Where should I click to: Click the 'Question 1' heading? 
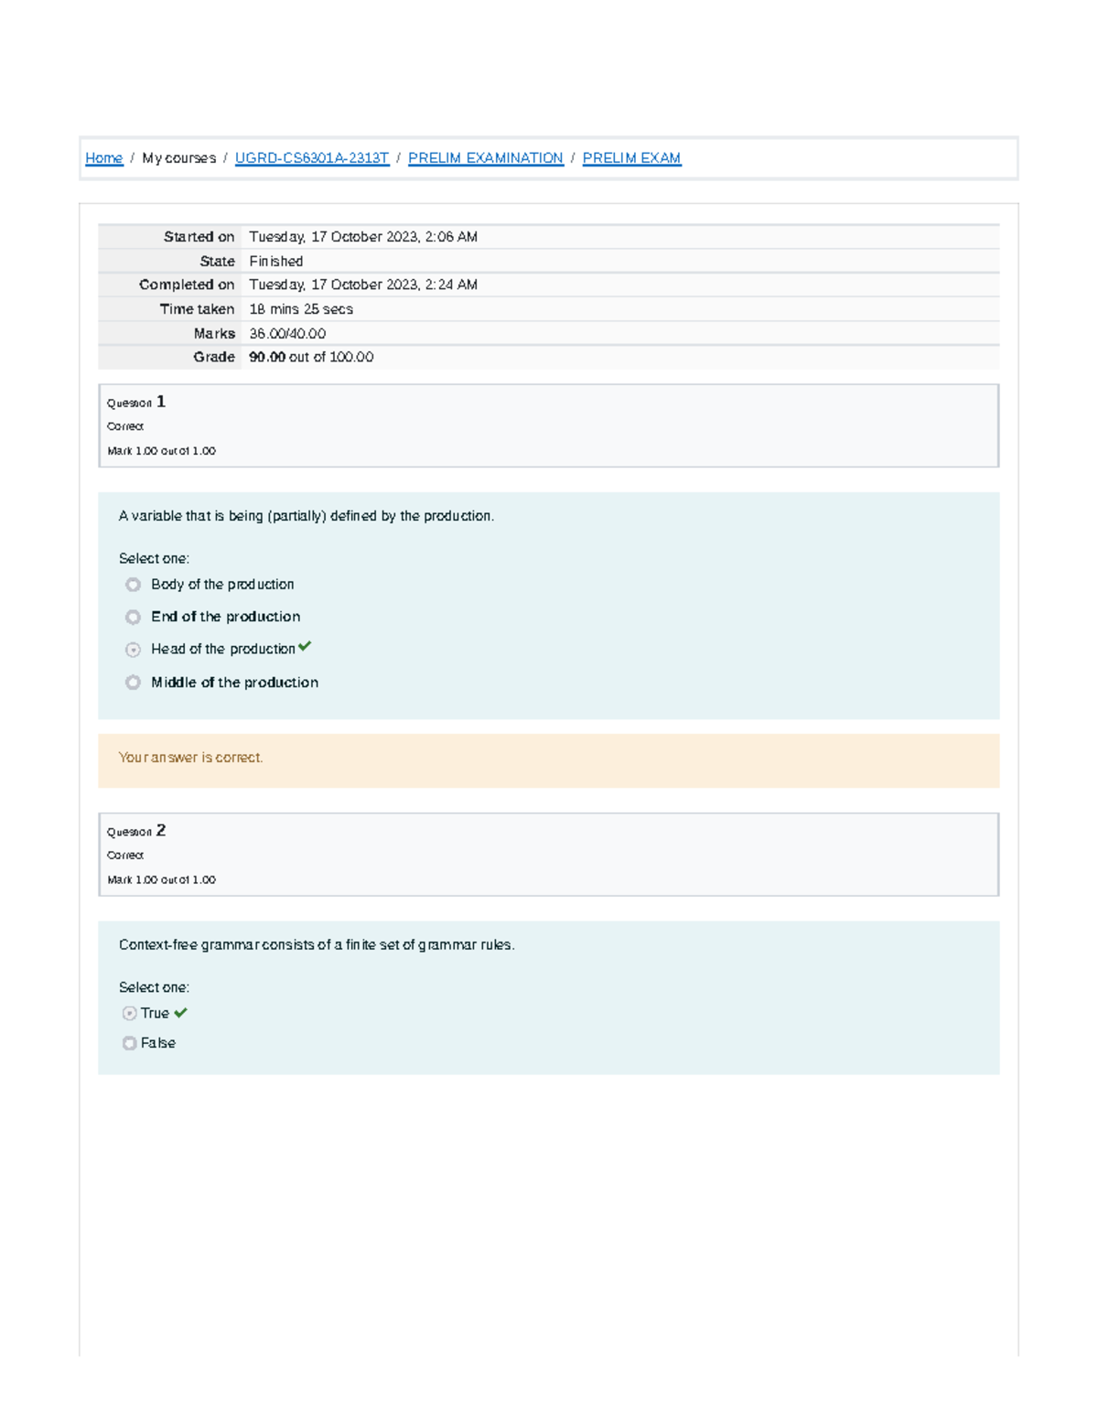(136, 402)
